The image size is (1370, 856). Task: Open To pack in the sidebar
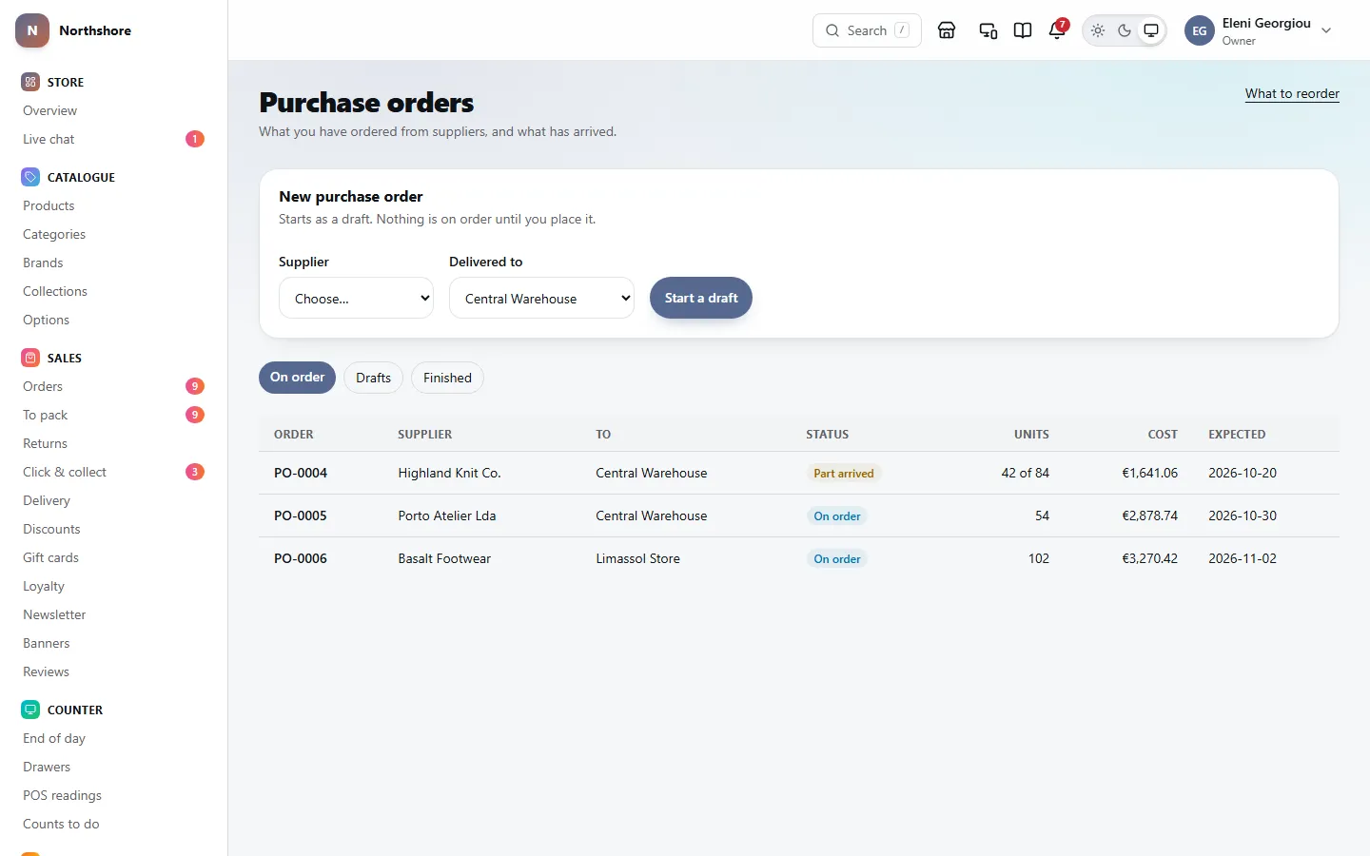pyautogui.click(x=45, y=415)
